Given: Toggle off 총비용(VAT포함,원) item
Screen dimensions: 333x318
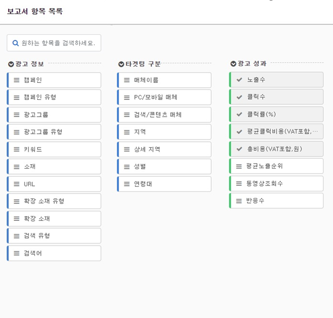Looking at the screenshot, I should (x=276, y=149).
